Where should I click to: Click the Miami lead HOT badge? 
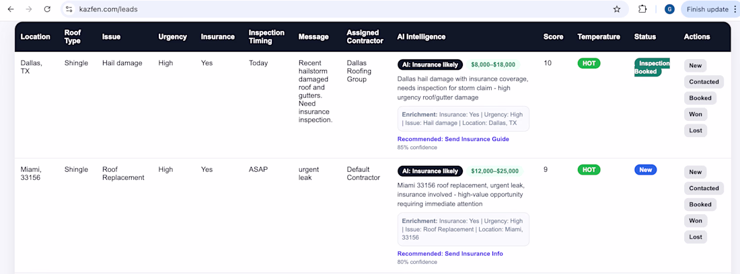click(x=589, y=170)
